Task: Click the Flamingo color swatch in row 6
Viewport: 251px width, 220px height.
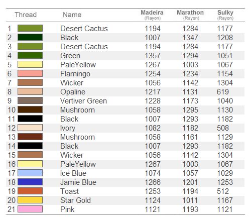Action: pos(30,73)
